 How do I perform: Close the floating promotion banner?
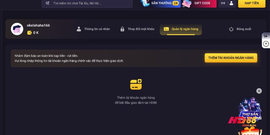coord(259,91)
